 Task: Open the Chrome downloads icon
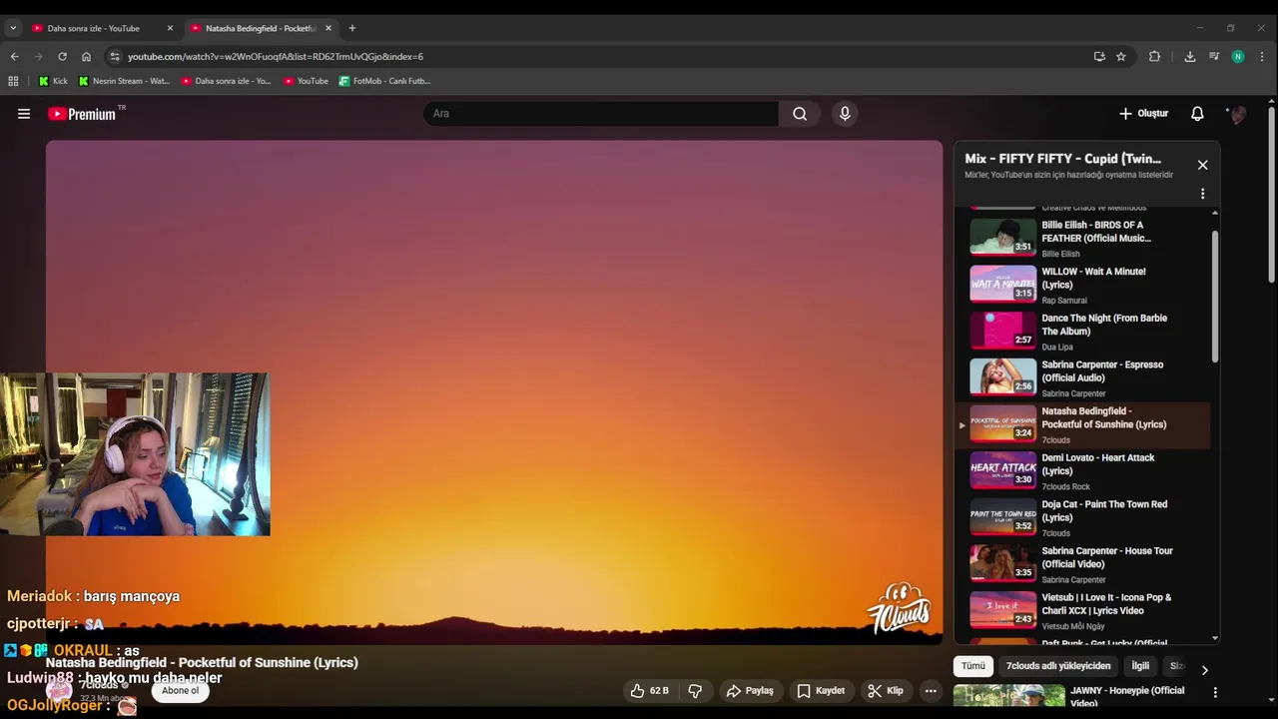point(1190,57)
